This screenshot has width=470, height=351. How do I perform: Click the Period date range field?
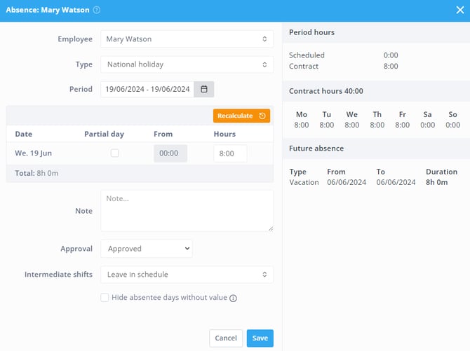click(148, 89)
